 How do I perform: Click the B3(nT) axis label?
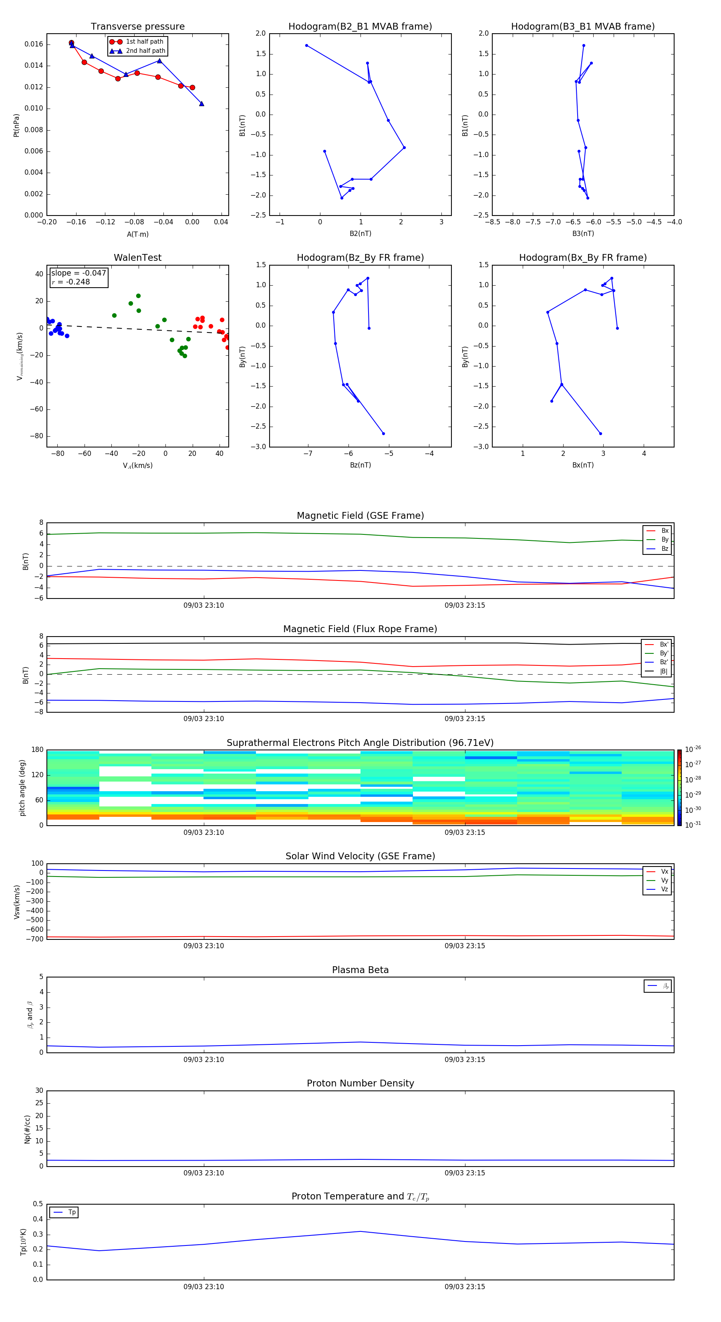pyautogui.click(x=583, y=234)
